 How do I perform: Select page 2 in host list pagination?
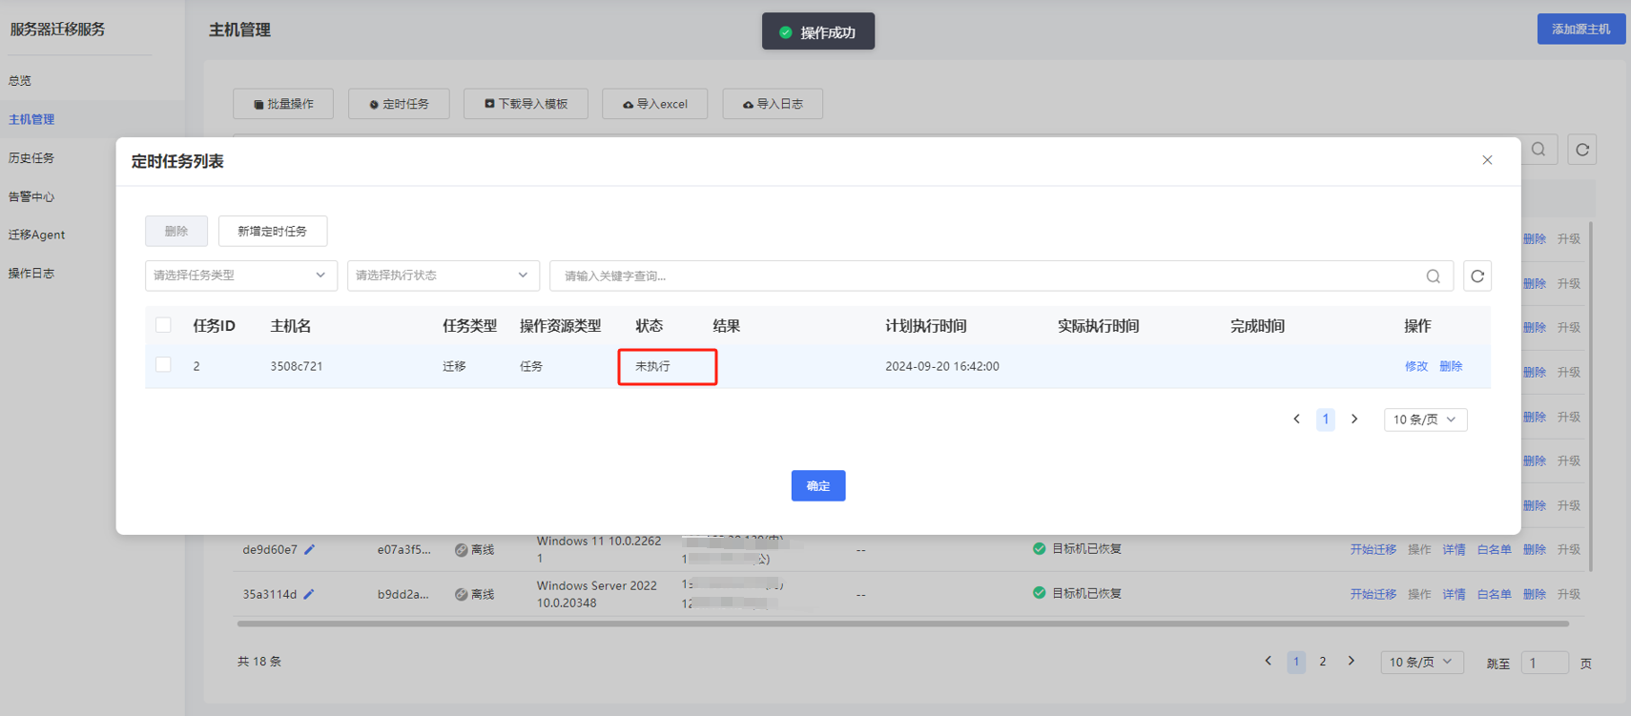[x=1323, y=662]
